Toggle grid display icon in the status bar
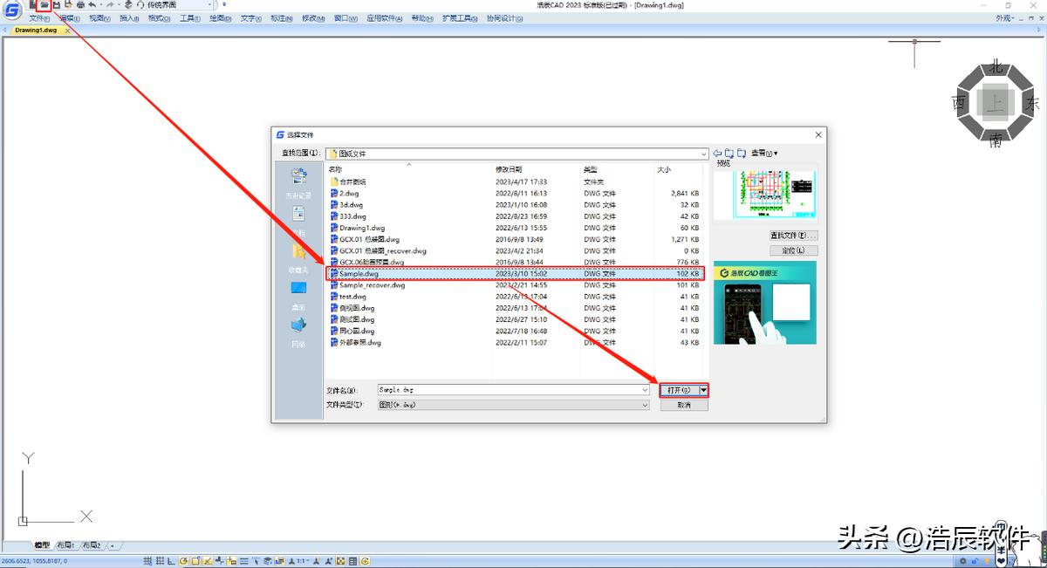Viewport: 1047px width, 568px height. point(160,560)
